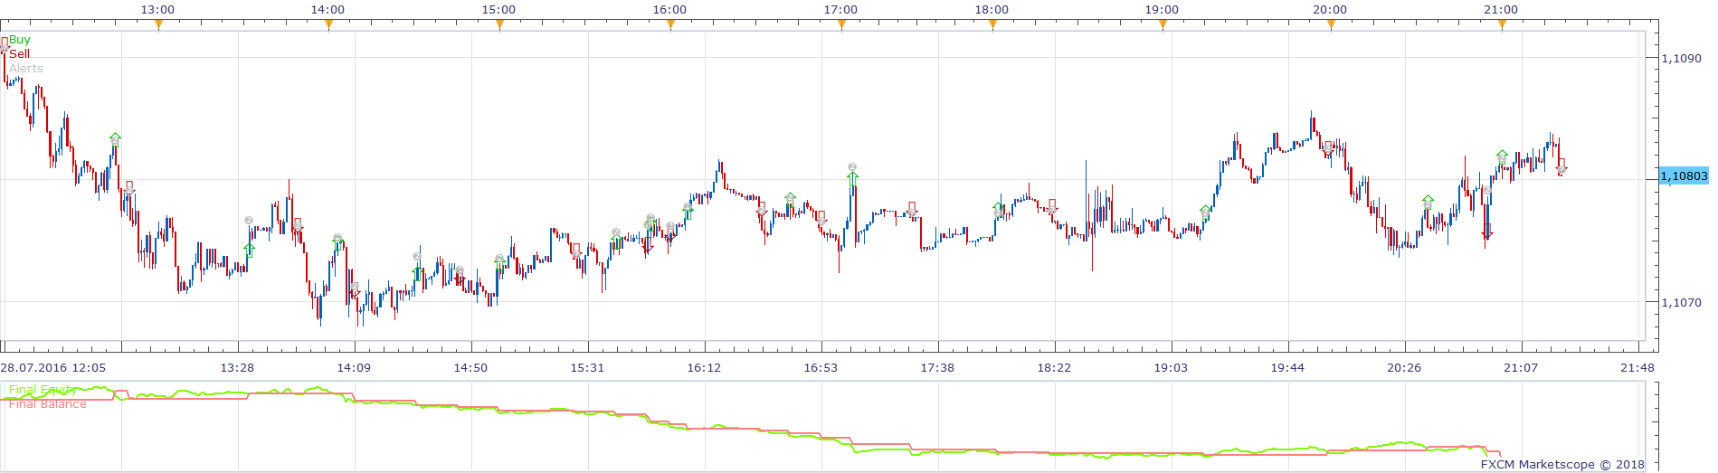Click the 21:48 time axis label
Screen dimensions: 1718x473
[x=1637, y=368]
